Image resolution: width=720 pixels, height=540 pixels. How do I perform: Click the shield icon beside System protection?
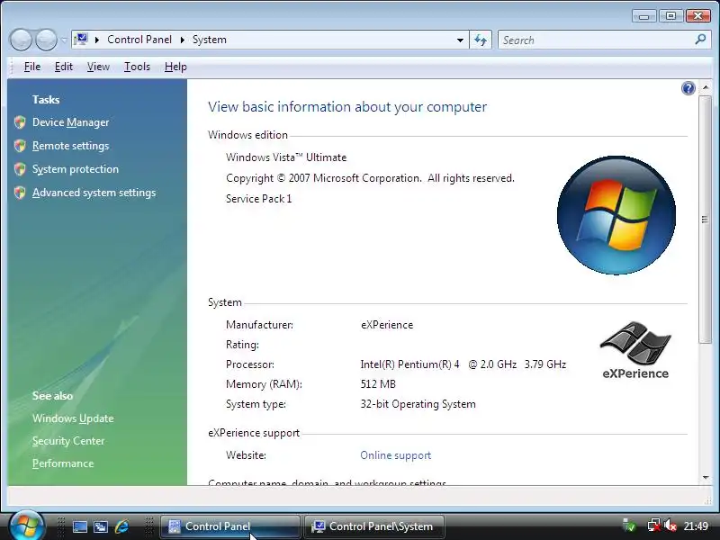pyautogui.click(x=20, y=169)
